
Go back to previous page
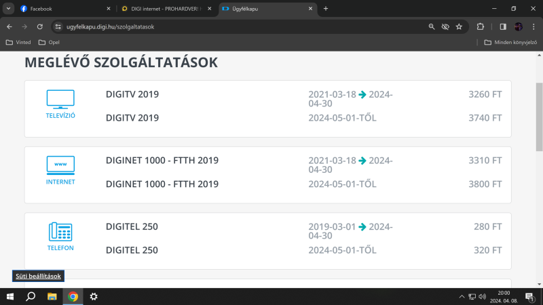[10, 26]
